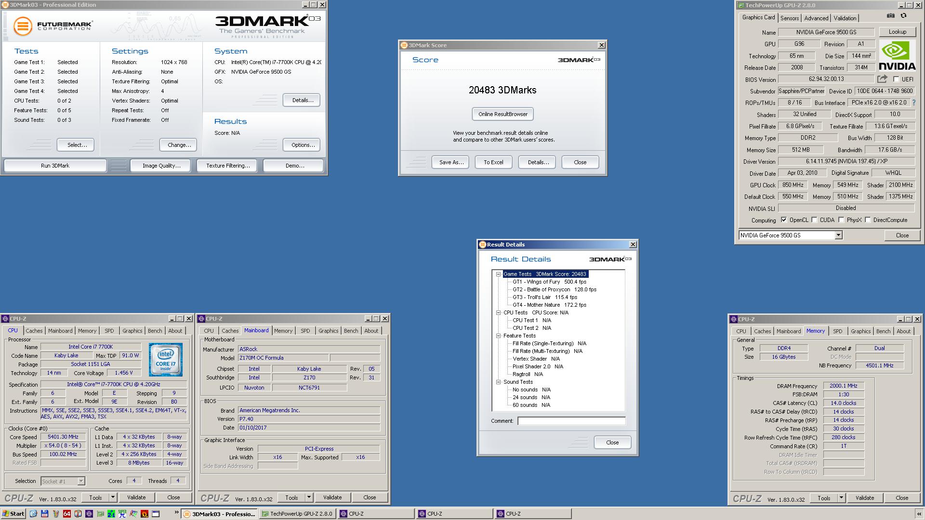Collapse the Game Tests tree node
This screenshot has height=520, width=925.
[499, 274]
